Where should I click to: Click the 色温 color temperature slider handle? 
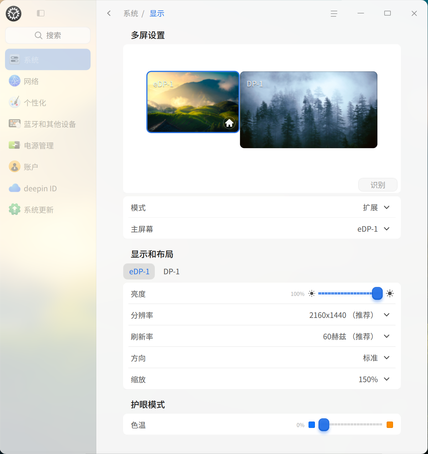coord(324,425)
